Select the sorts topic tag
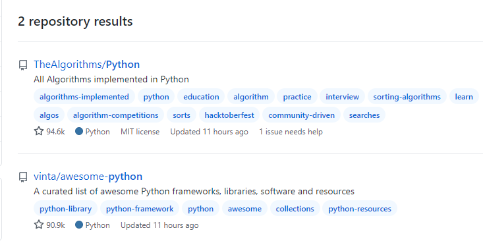Image resolution: width=483 pixels, height=249 pixels. coord(181,115)
